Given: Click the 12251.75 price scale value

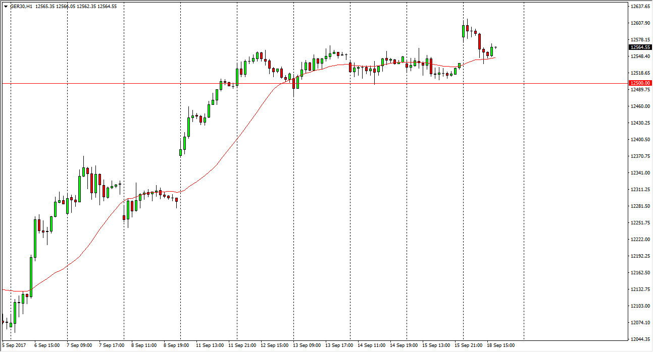Looking at the screenshot, I should [x=640, y=223].
